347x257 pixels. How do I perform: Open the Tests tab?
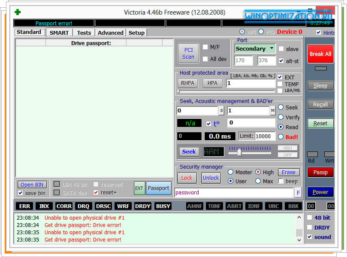(84, 33)
